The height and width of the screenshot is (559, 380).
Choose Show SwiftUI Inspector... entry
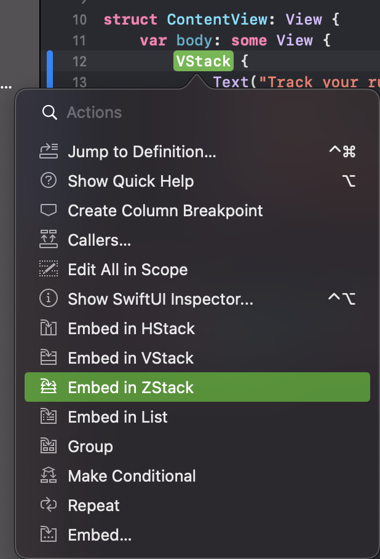160,299
